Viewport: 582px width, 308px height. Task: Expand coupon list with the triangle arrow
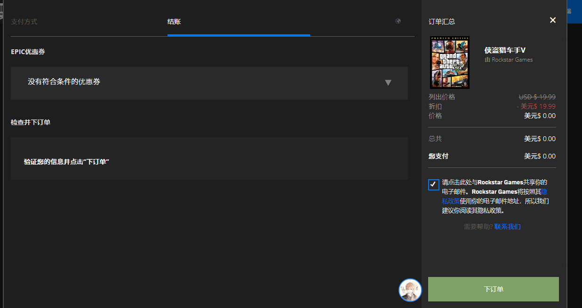click(x=388, y=83)
